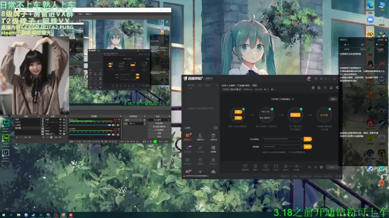Open the help question mark beside OBS mode title
Viewport: 389px width, 218px height.
click(x=293, y=99)
